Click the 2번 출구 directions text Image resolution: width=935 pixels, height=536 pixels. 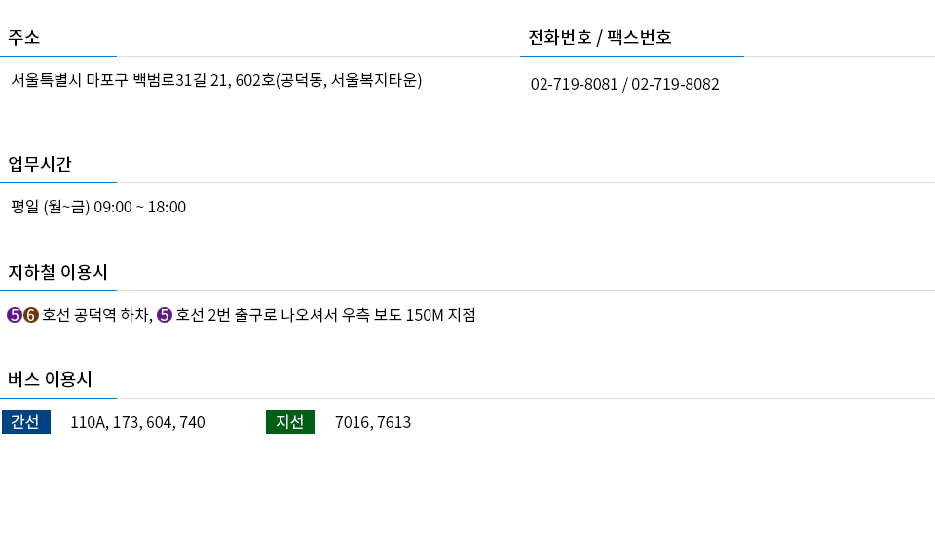pyautogui.click(x=325, y=315)
